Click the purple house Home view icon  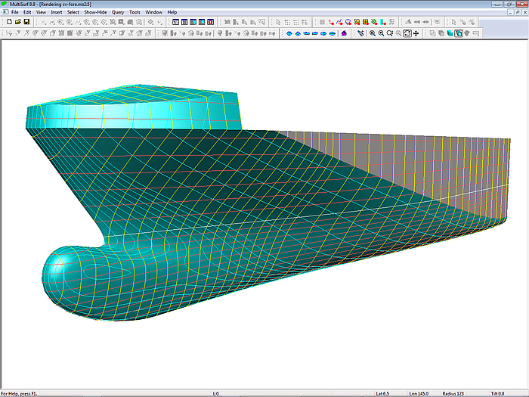(x=344, y=33)
